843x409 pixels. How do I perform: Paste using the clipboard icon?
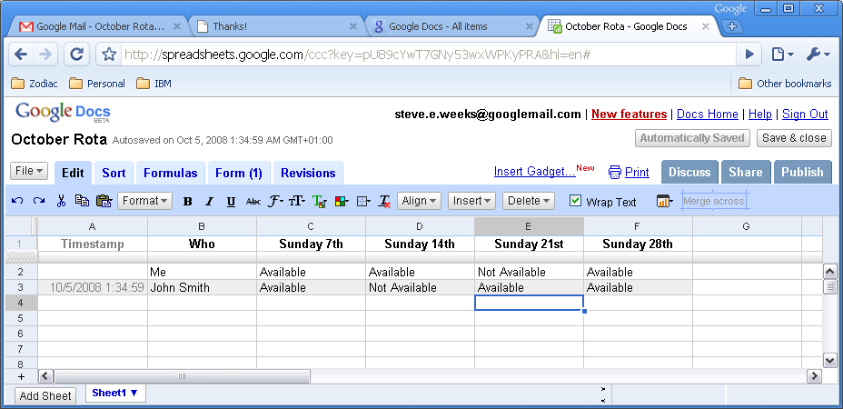pos(104,201)
